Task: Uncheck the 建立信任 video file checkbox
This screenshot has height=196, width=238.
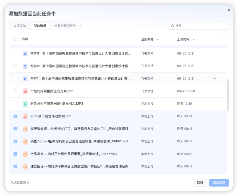Action: point(15,166)
